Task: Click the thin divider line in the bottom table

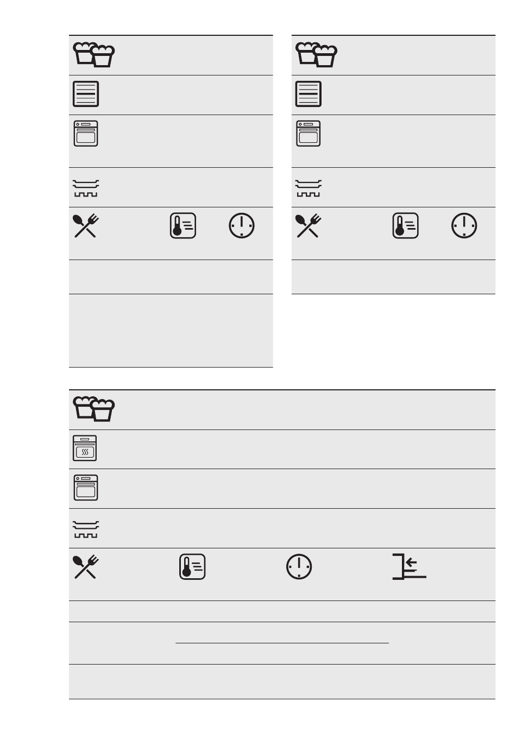Action: tap(282, 643)
